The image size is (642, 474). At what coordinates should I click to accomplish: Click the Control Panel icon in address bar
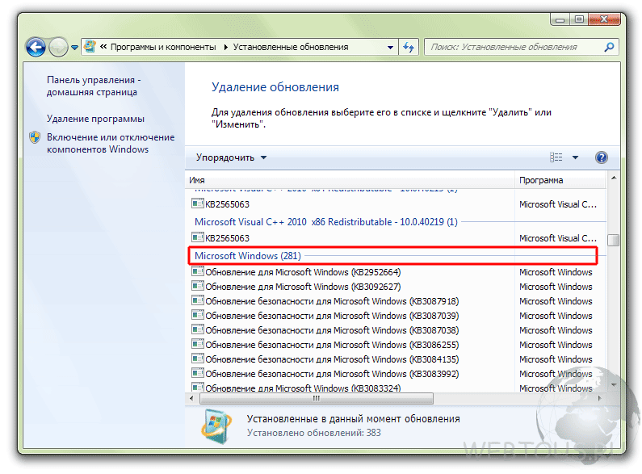[90, 47]
